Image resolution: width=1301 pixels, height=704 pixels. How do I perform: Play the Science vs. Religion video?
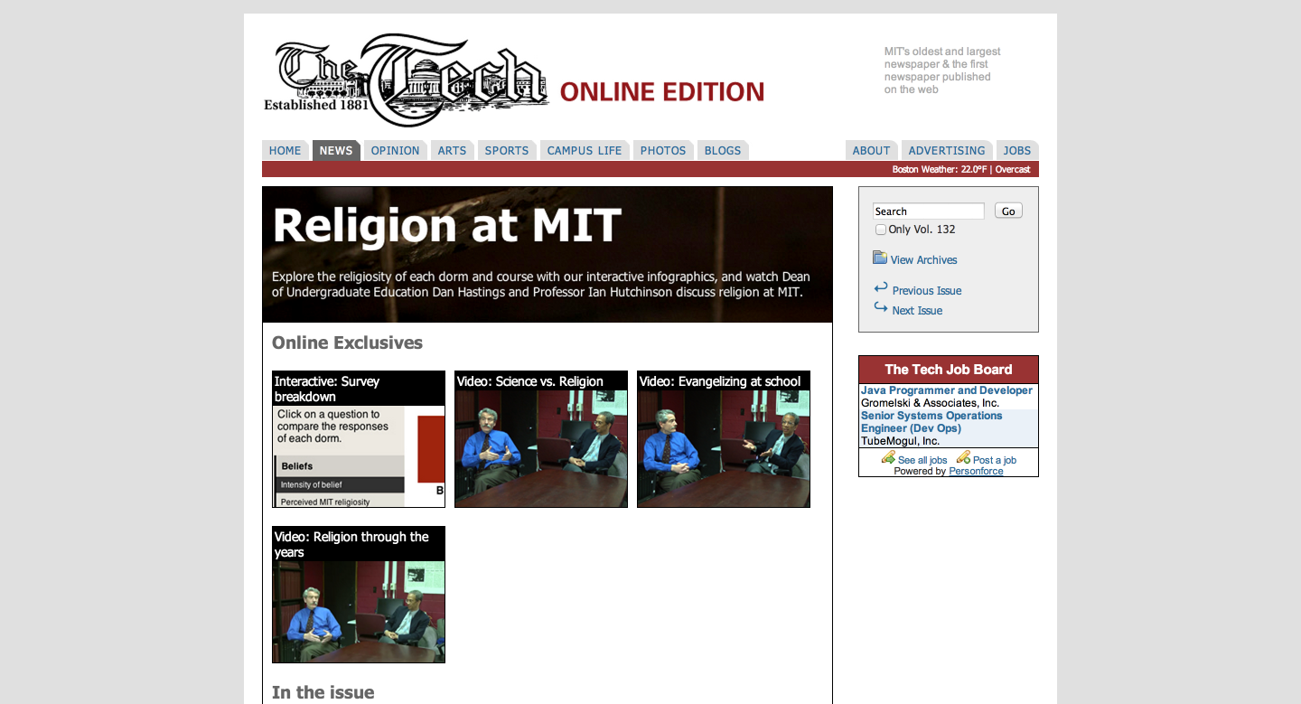541,439
